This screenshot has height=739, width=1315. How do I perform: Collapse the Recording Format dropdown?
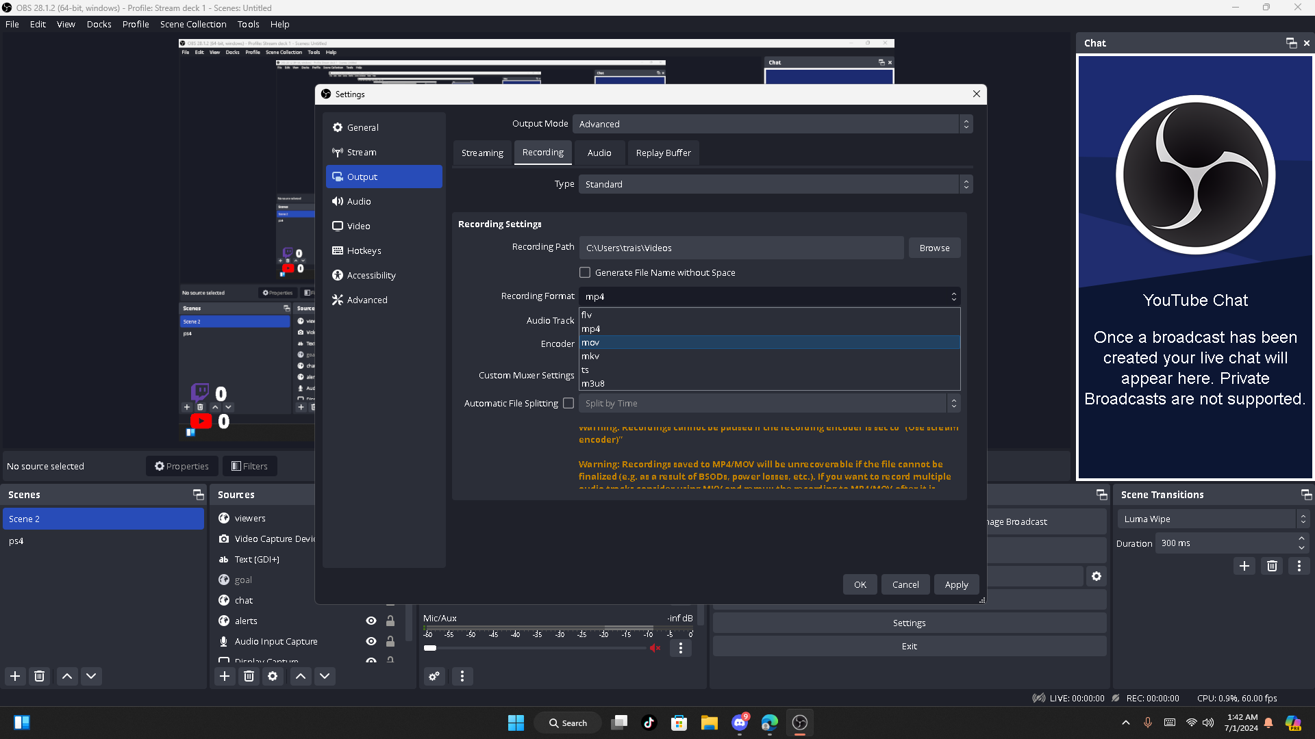(x=770, y=296)
